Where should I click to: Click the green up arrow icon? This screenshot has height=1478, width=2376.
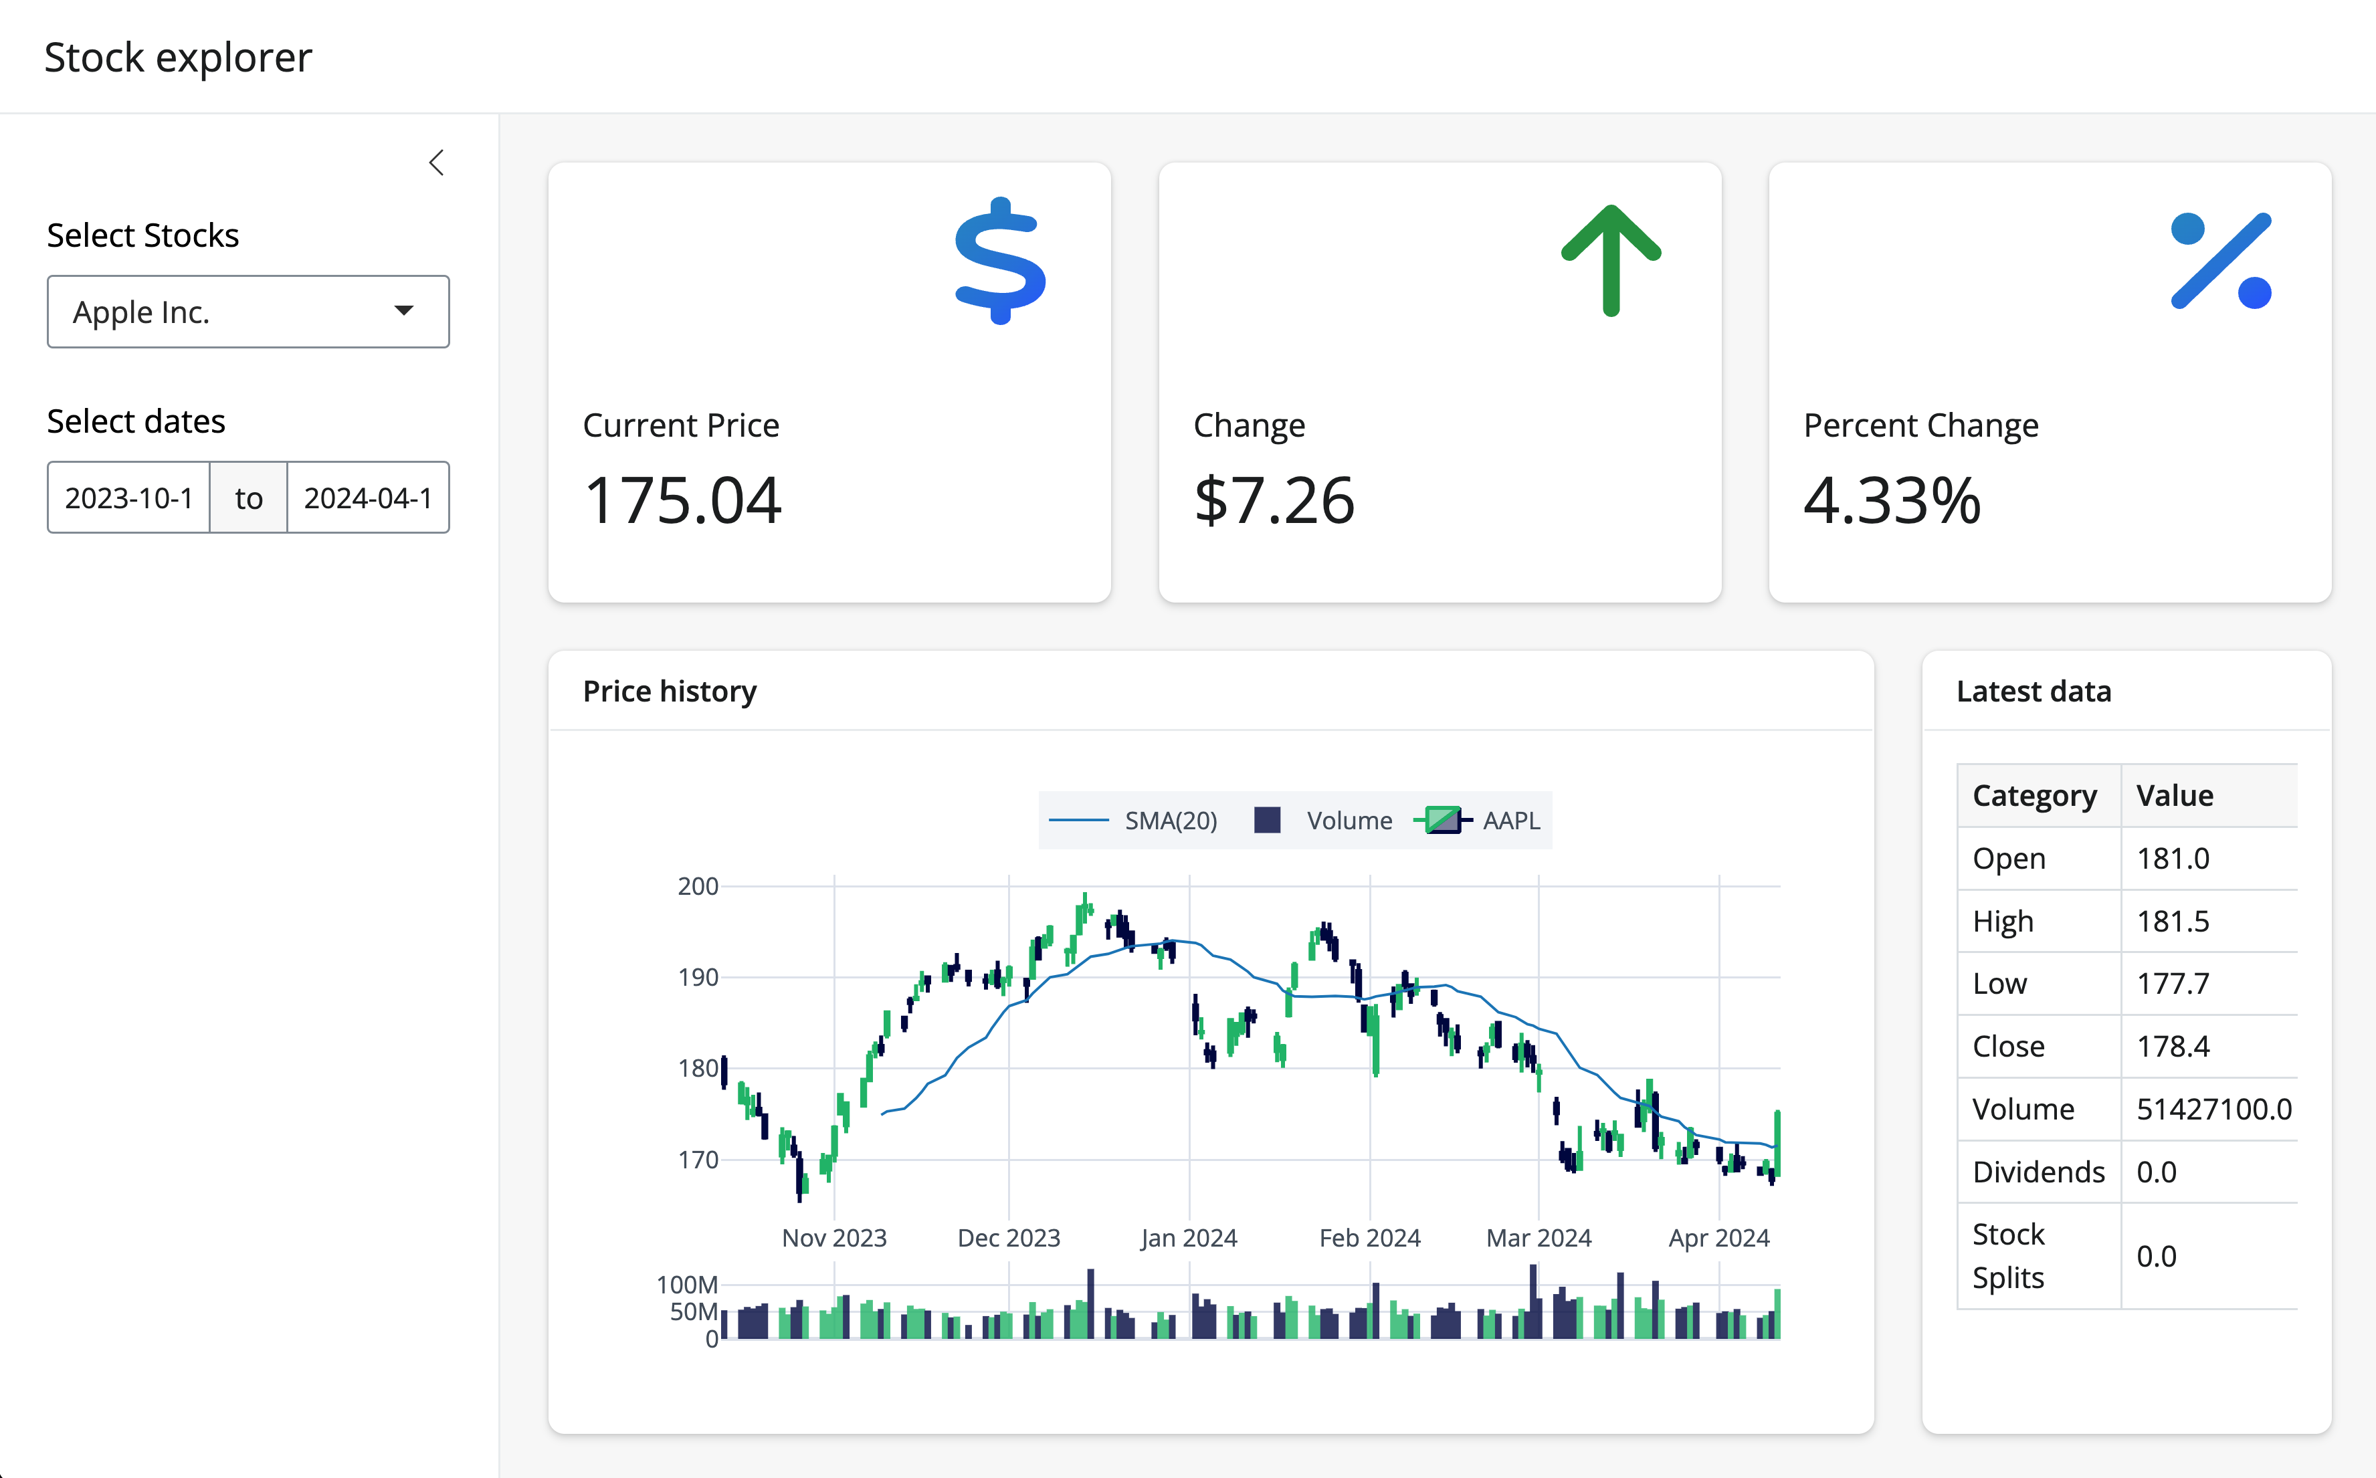tap(1610, 261)
